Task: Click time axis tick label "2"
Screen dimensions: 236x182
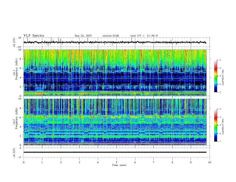Action: [x=61, y=162]
